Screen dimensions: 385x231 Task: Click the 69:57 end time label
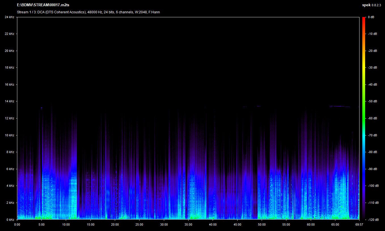click(359, 224)
